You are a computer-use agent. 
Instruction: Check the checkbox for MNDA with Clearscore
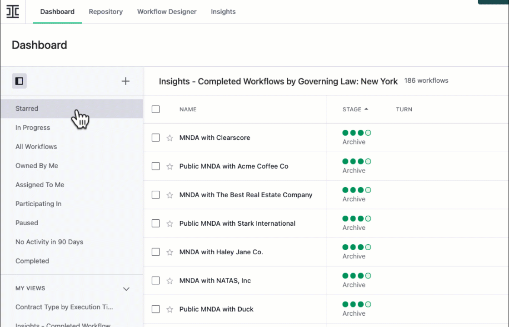(x=155, y=138)
